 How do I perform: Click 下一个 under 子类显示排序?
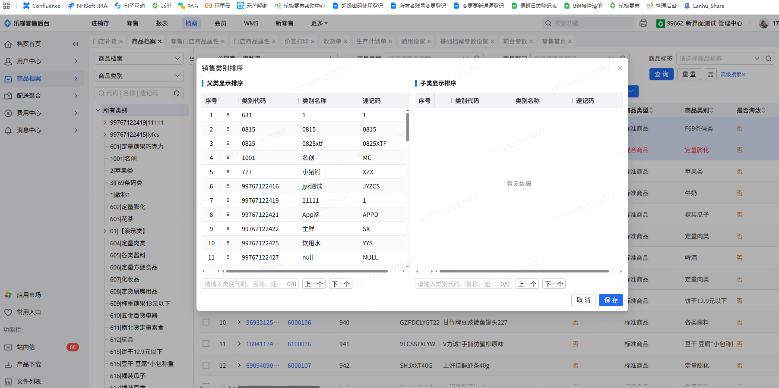(554, 284)
